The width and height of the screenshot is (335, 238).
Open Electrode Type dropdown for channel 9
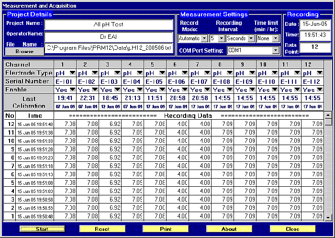point(252,73)
